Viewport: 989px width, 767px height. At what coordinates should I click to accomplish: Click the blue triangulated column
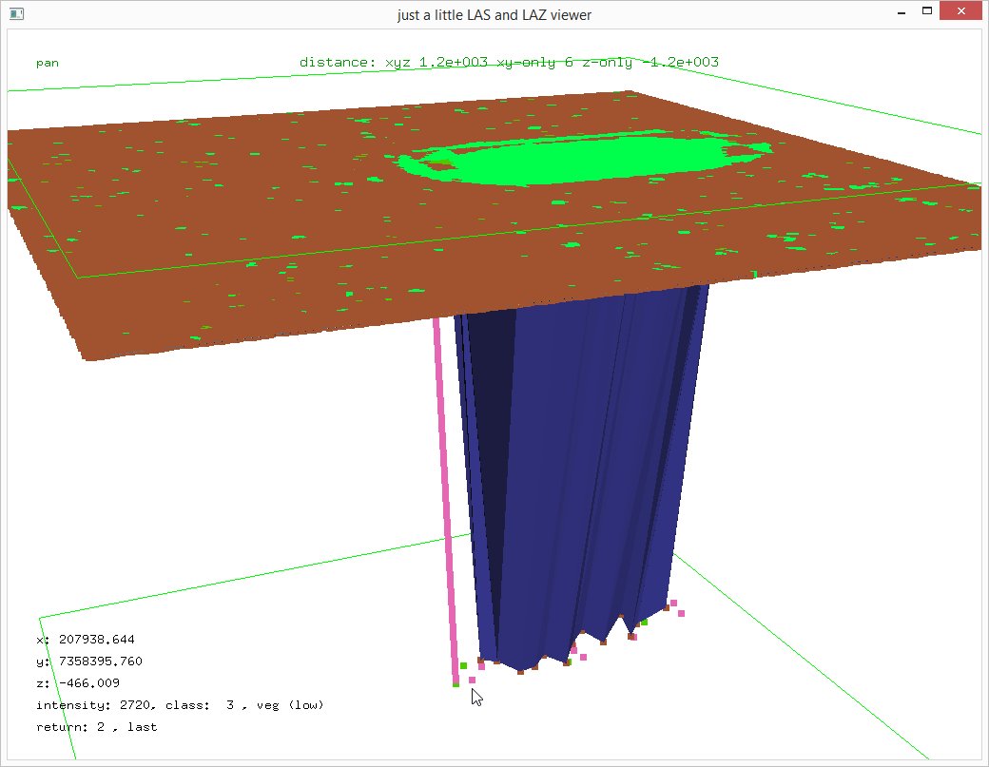(x=571, y=456)
